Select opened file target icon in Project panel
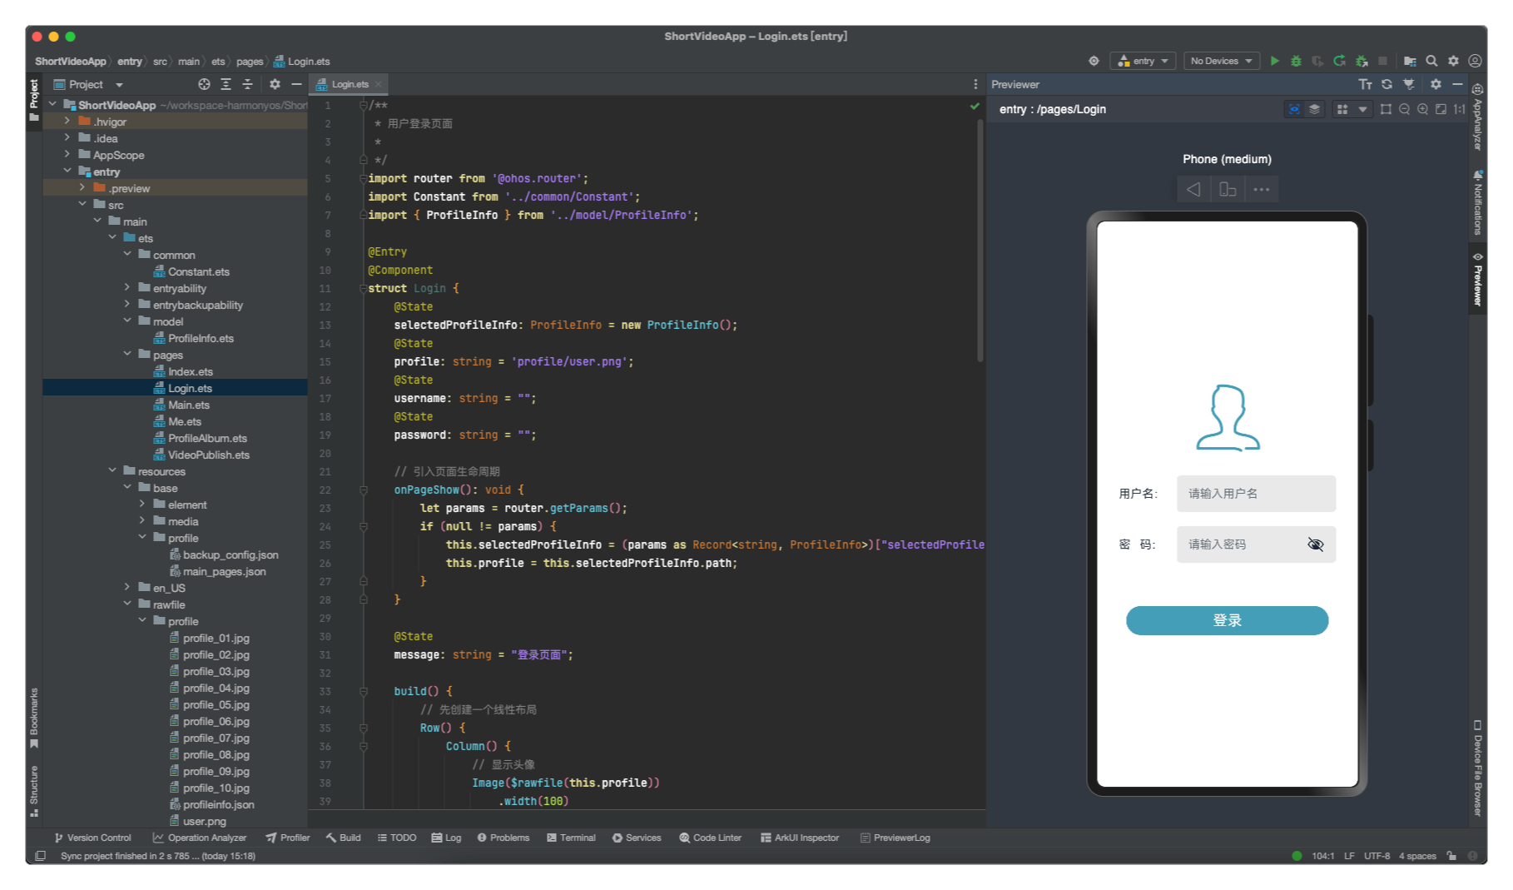1513x890 pixels. (x=204, y=84)
